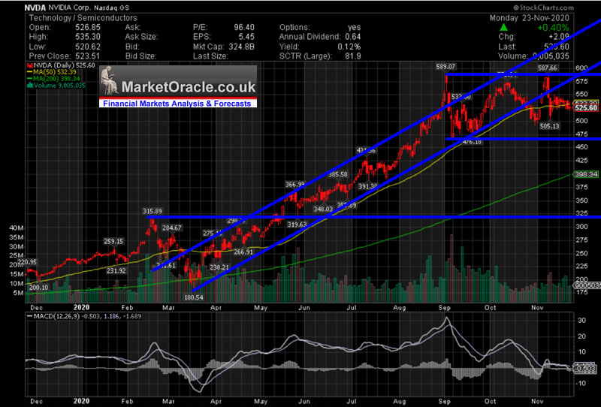The image size is (601, 407).
Task: Click the 200.10 December low label
Action: pos(39,288)
